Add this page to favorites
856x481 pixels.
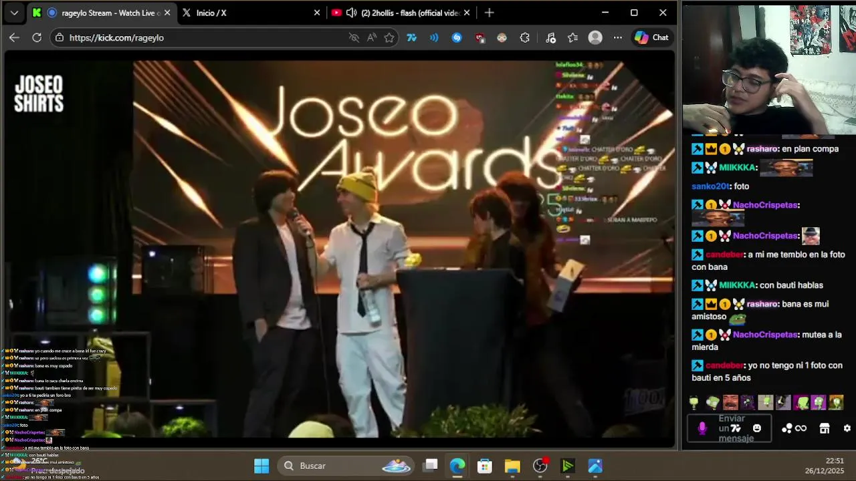point(389,37)
